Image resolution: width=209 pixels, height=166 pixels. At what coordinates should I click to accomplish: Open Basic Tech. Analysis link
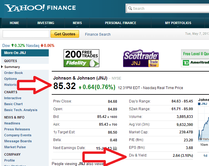coord(21,110)
